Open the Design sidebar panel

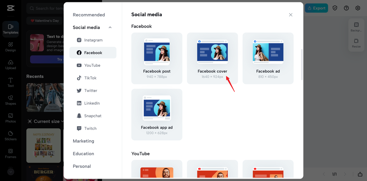pyautogui.click(x=11, y=47)
